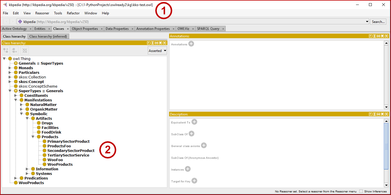The image size is (391, 195).
Task: Expand the OrganicMatter class node
Action: [x=22, y=109]
